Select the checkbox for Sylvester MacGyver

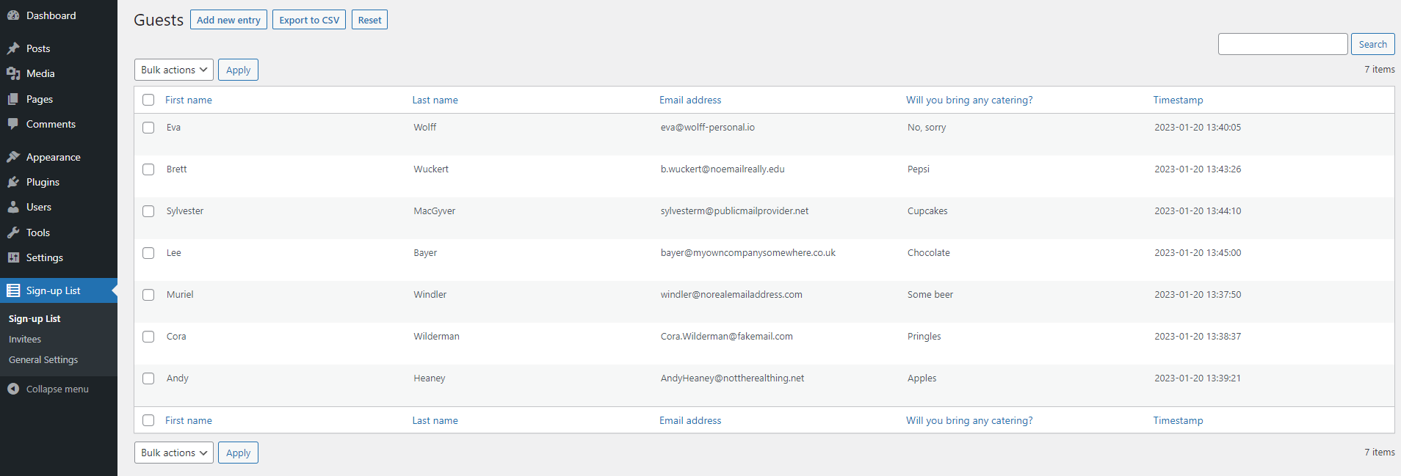coord(148,211)
